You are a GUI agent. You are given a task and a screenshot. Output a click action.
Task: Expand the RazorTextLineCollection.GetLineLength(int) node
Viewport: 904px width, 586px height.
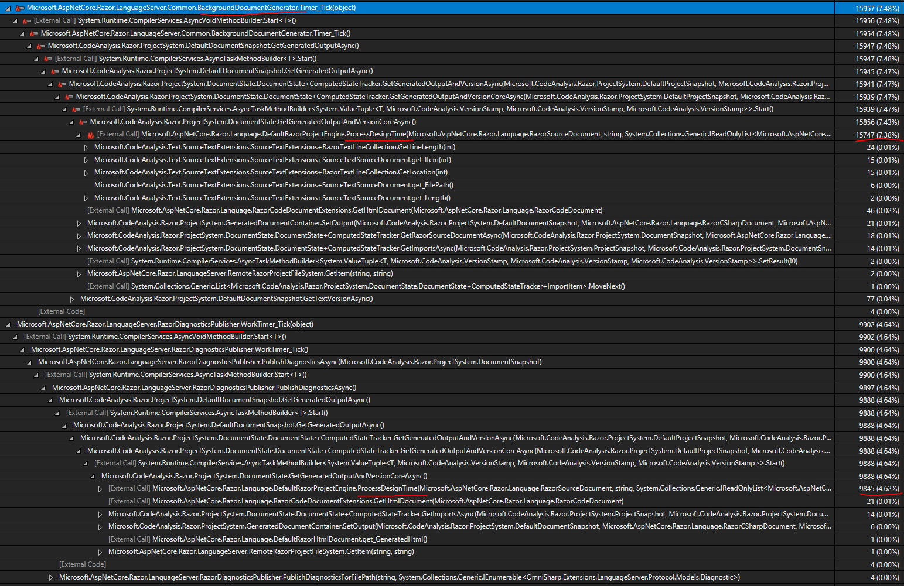click(86, 146)
